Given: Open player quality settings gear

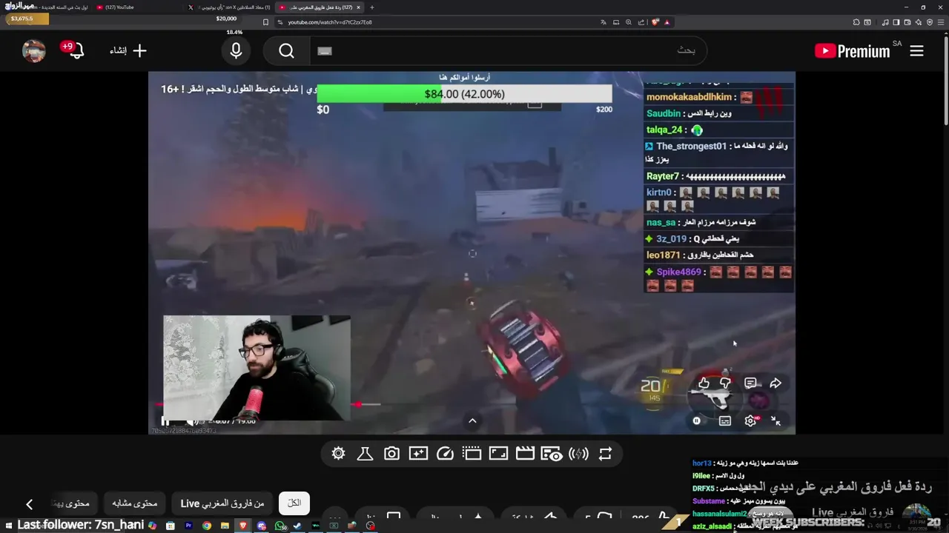Looking at the screenshot, I should [750, 420].
